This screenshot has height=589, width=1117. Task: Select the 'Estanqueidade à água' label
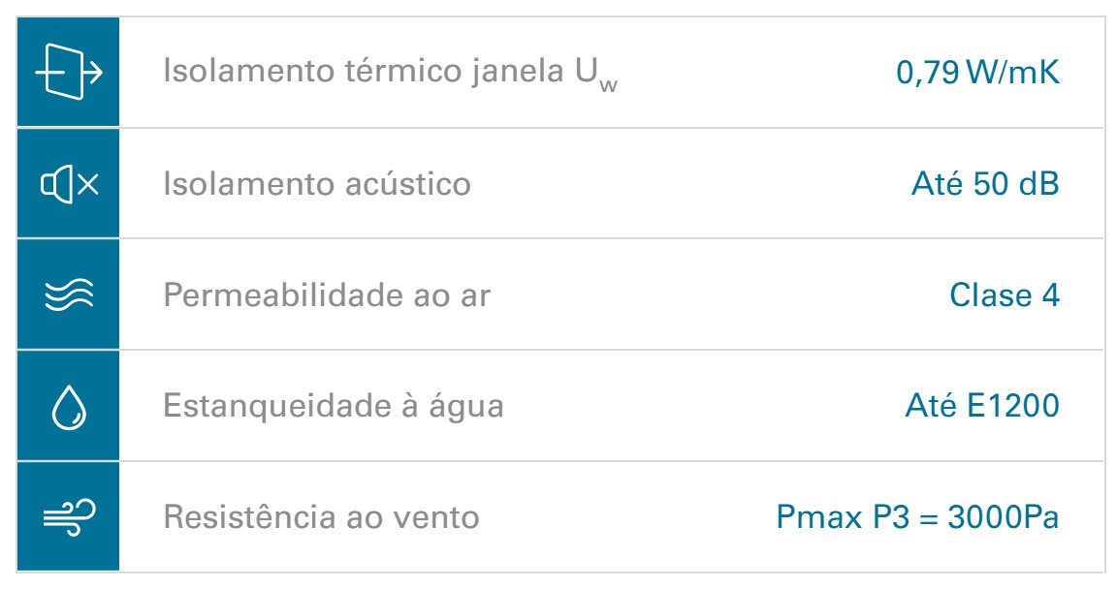pos(334,406)
